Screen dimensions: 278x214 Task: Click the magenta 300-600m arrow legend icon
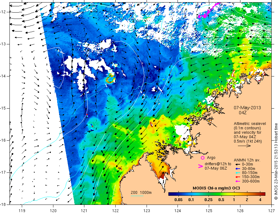(x=238, y=181)
